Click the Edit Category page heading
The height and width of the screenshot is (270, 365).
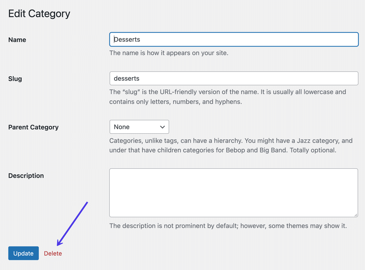pos(39,13)
